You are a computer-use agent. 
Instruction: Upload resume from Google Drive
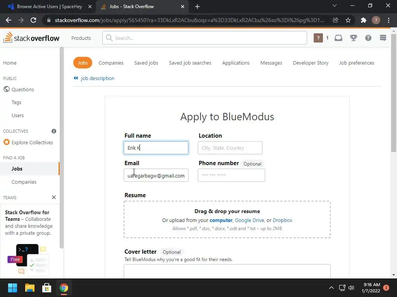click(249, 220)
